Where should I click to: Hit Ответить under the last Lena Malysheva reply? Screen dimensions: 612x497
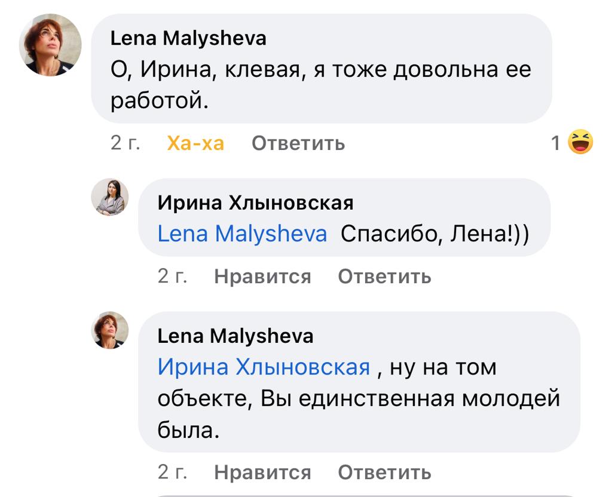tap(384, 473)
